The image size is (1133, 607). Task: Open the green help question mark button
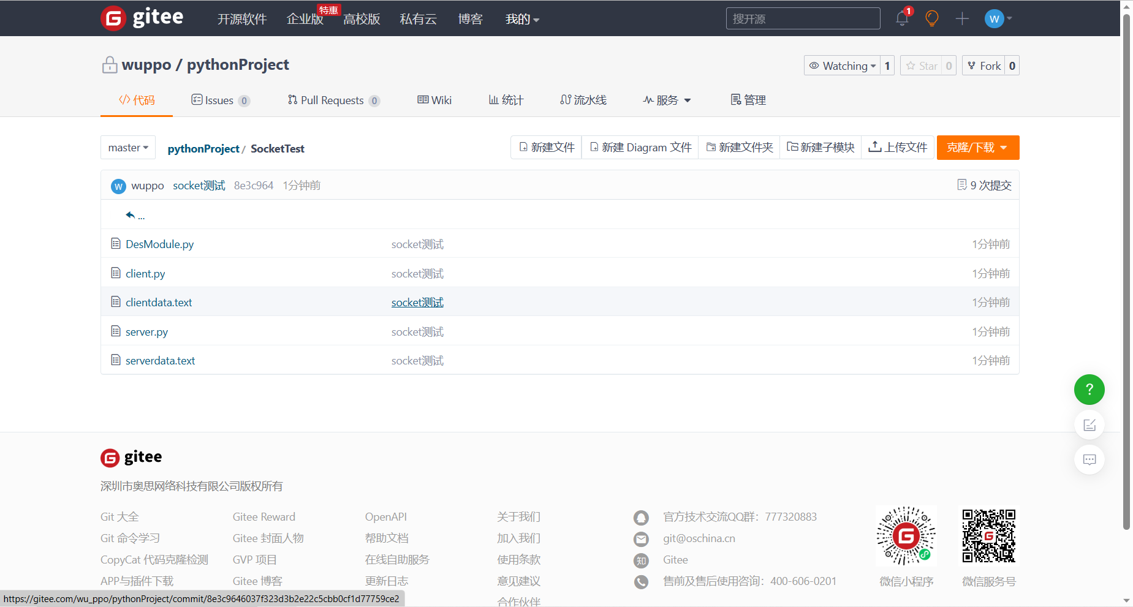point(1089,390)
